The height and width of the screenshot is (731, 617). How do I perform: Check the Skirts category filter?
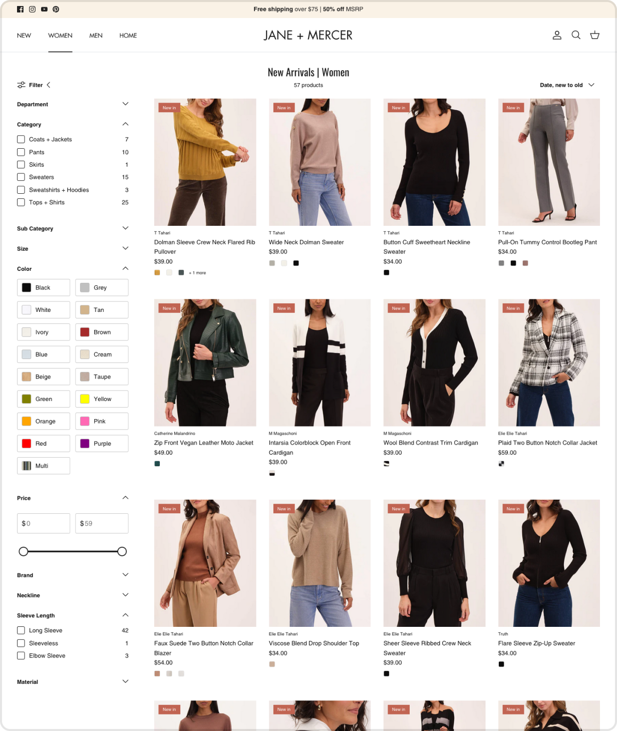pos(21,165)
